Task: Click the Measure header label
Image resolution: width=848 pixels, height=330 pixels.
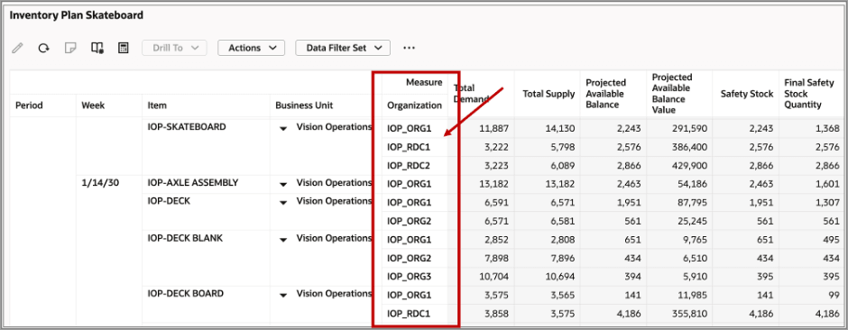Action: pos(424,82)
